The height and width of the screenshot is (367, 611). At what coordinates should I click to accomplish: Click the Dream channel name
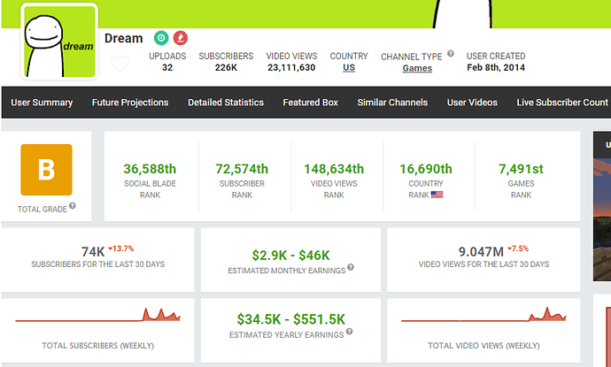[123, 38]
